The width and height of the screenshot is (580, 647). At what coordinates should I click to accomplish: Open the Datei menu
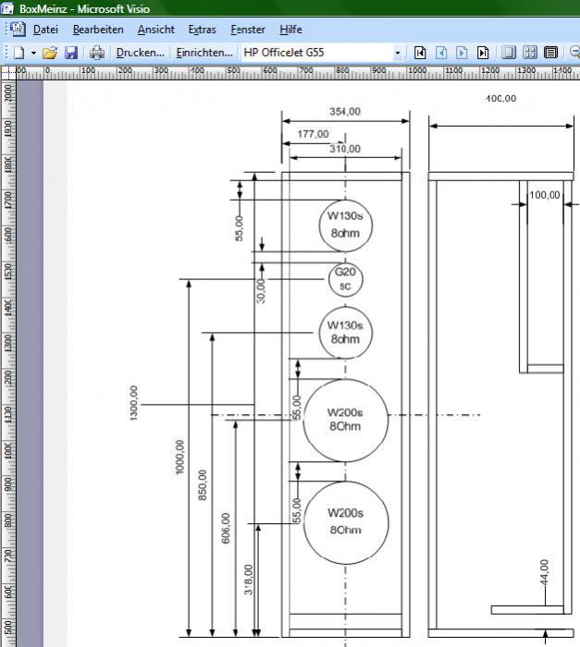45,30
